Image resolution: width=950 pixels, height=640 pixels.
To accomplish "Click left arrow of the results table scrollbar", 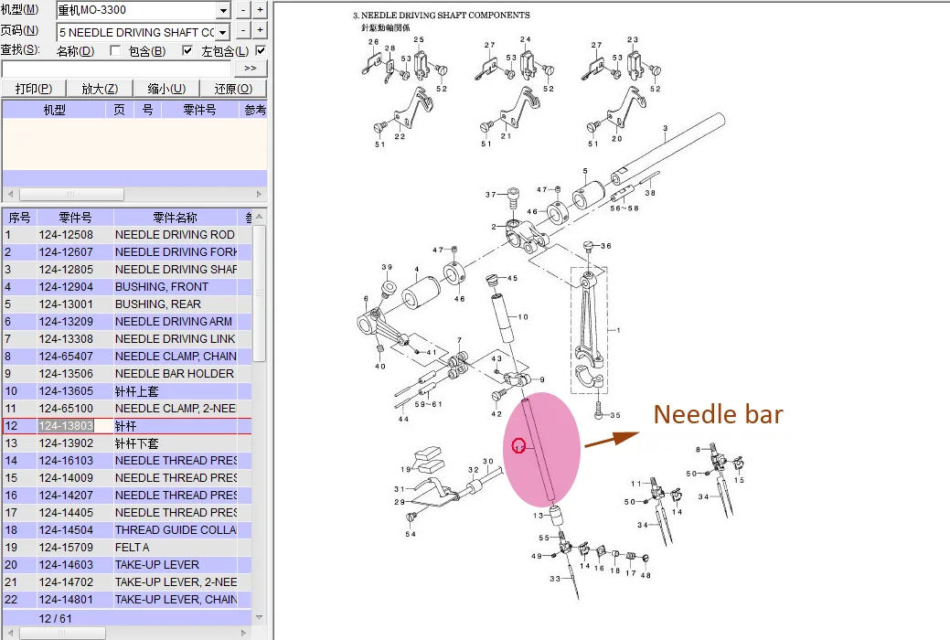I will pos(10,195).
